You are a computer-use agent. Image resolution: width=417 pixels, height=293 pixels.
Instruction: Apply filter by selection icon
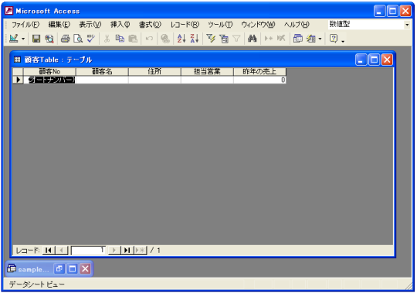point(211,39)
